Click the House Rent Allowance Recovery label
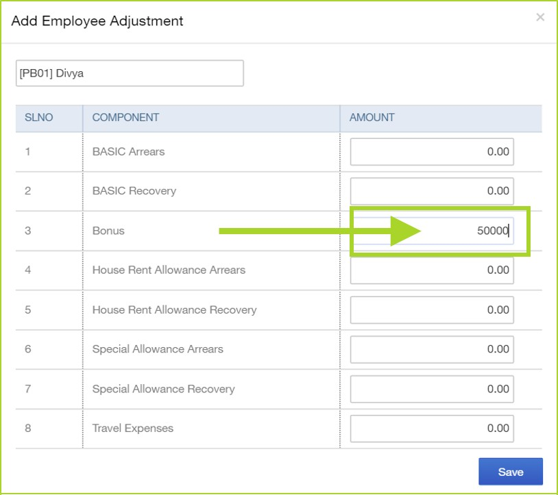This screenshot has height=495, width=558. pos(174,310)
